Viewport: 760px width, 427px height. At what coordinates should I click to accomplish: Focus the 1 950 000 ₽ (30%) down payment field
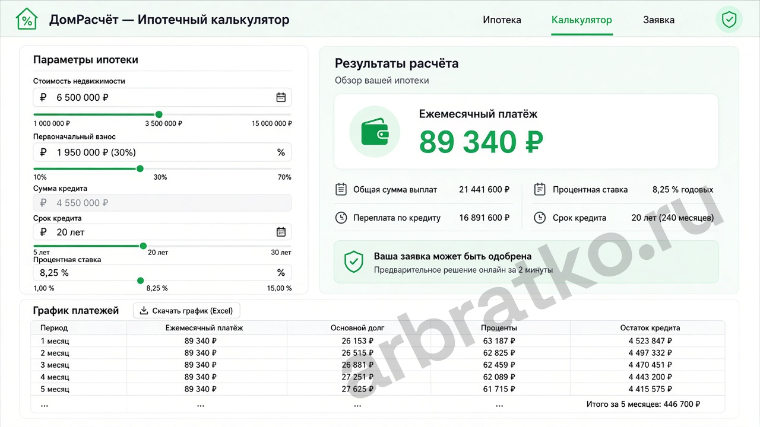162,152
